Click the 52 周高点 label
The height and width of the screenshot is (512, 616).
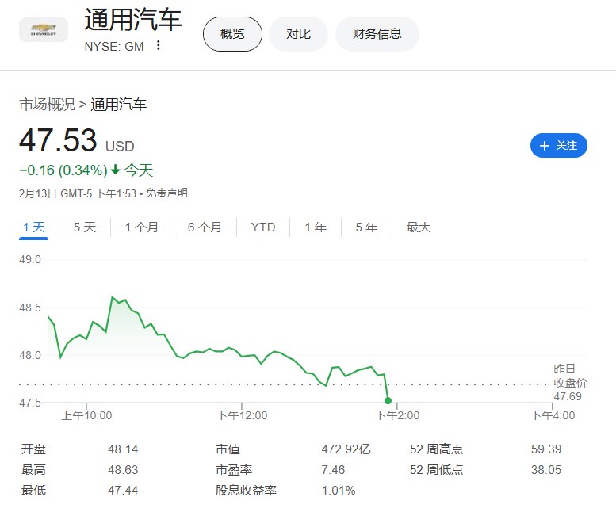(x=437, y=449)
